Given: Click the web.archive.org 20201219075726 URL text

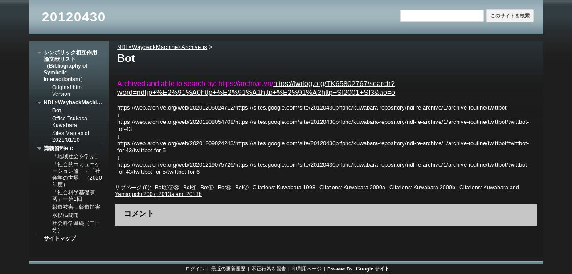Looking at the screenshot, I should tap(323, 168).
